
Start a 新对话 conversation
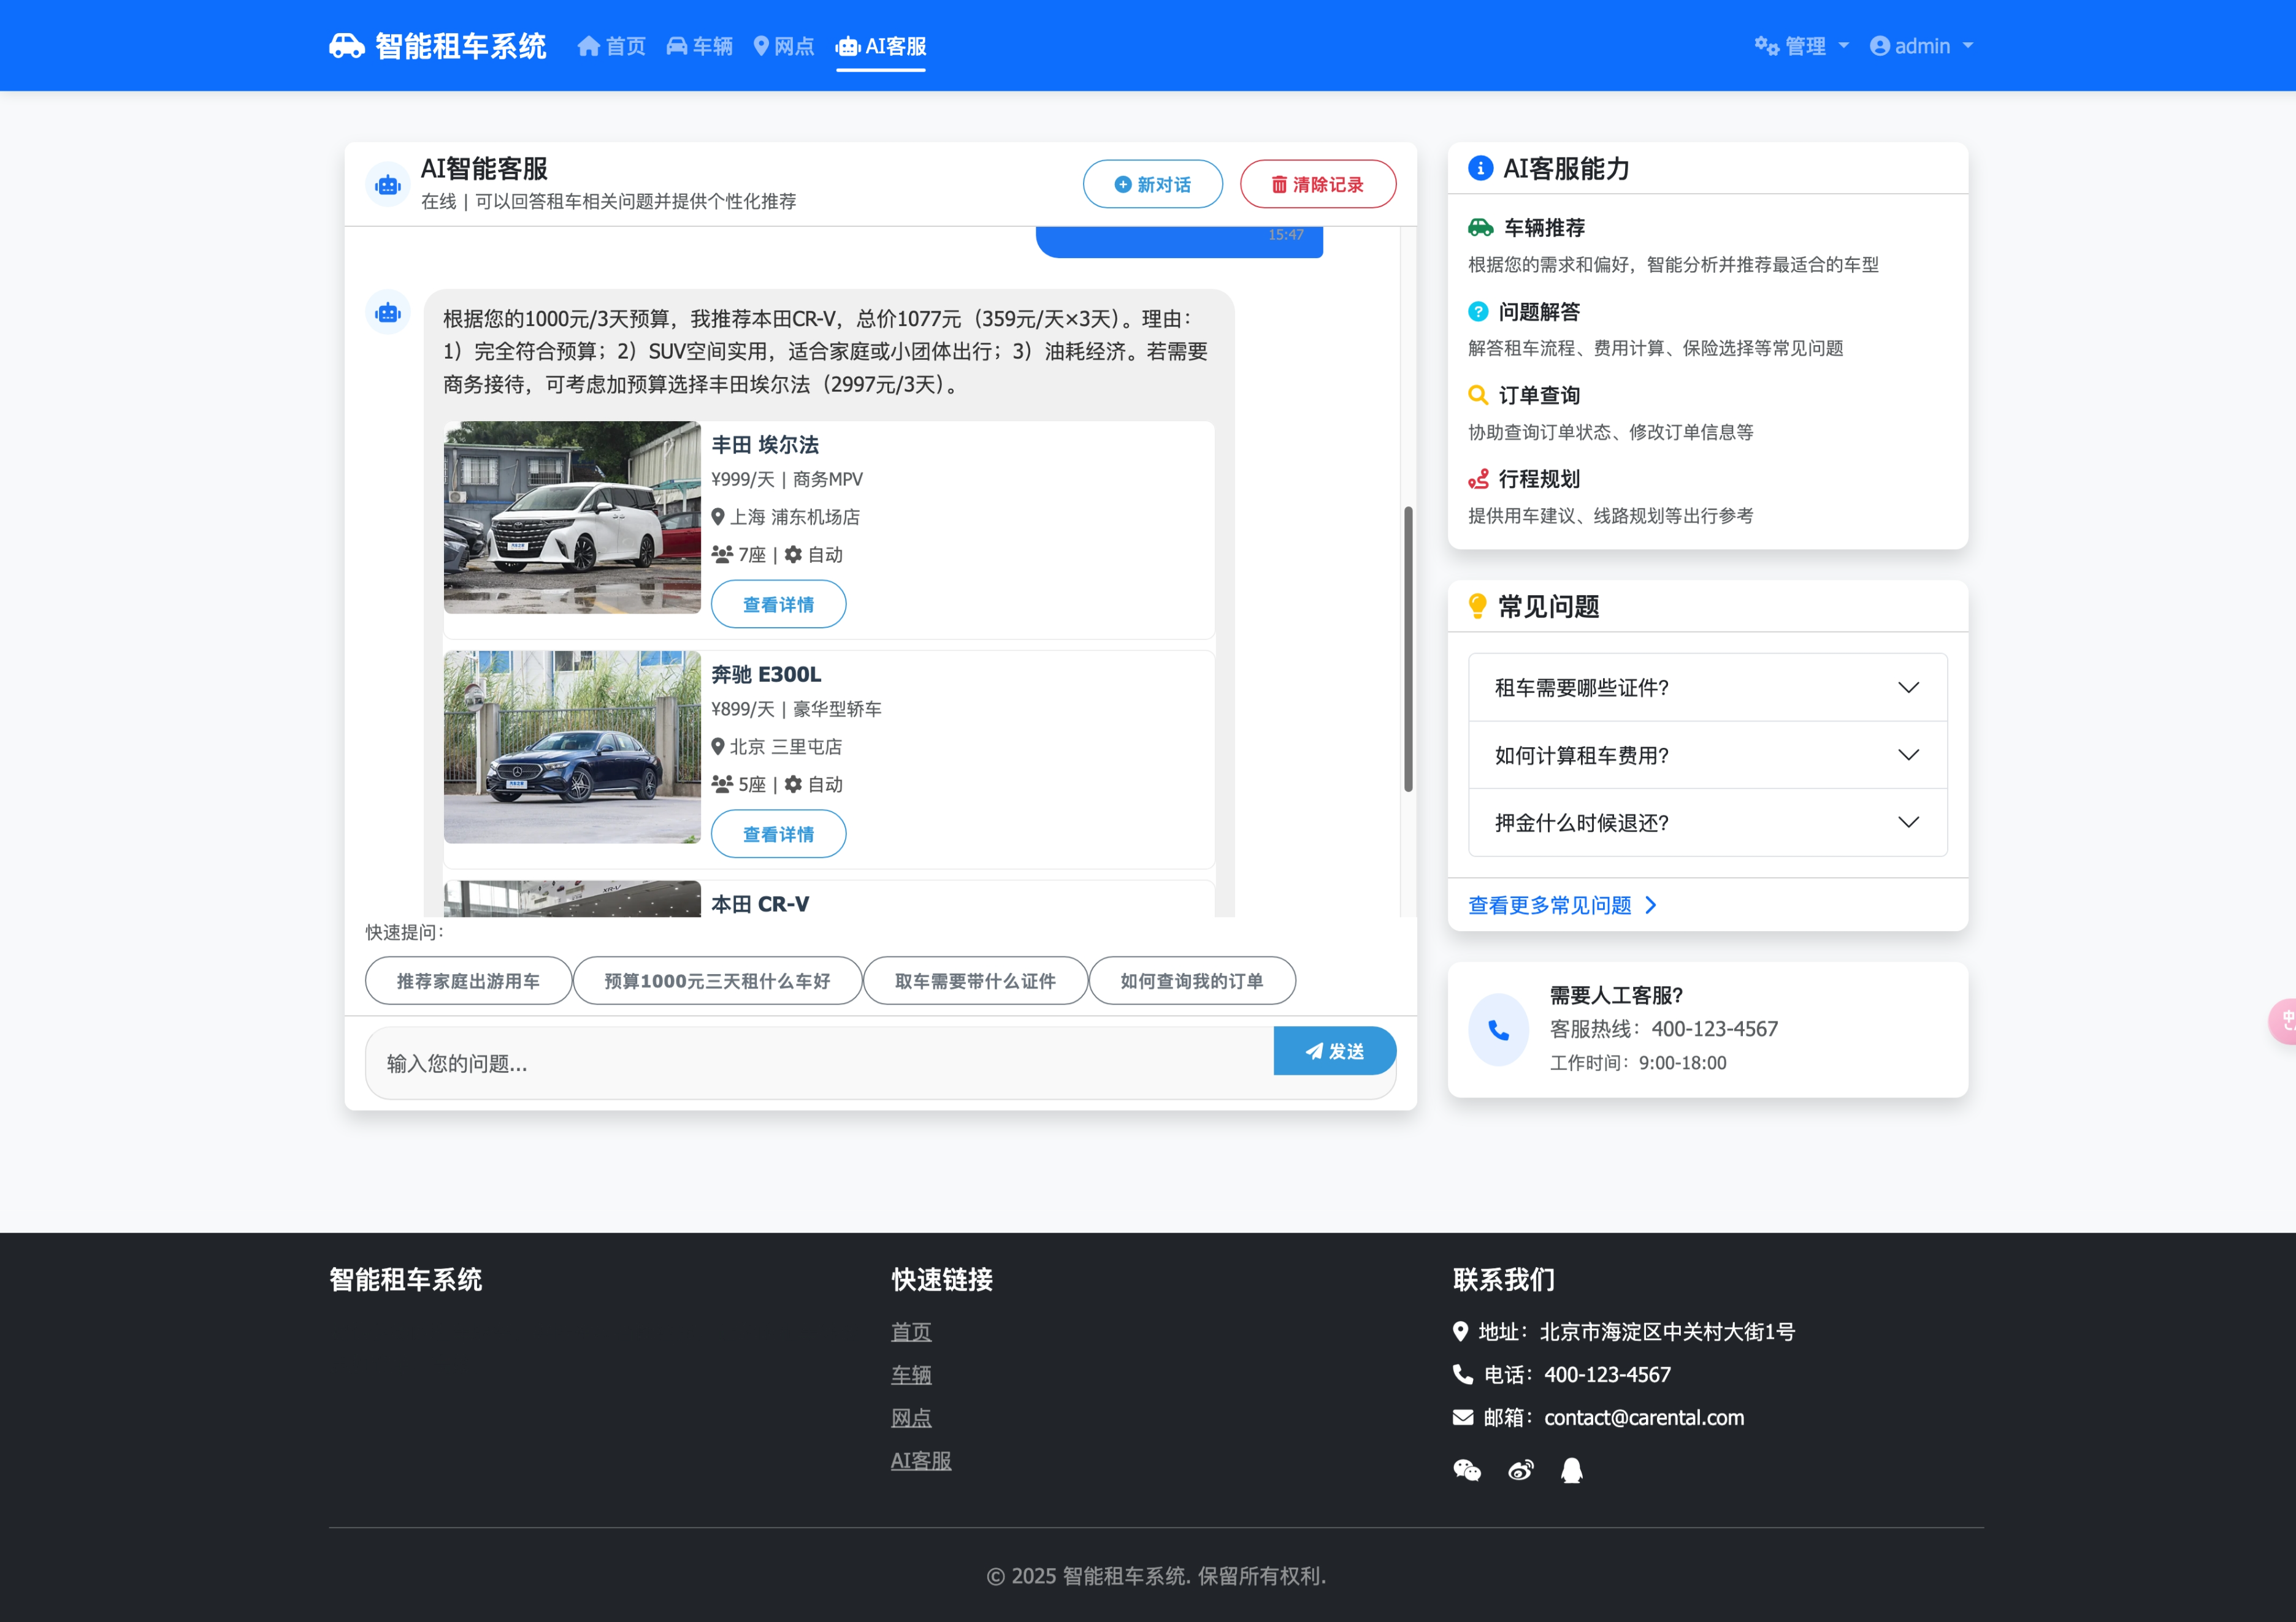pyautogui.click(x=1152, y=185)
